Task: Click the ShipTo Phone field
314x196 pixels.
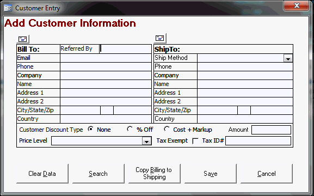Action: (x=245, y=66)
